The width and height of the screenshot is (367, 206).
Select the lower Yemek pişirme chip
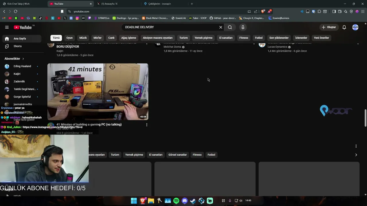(134, 155)
